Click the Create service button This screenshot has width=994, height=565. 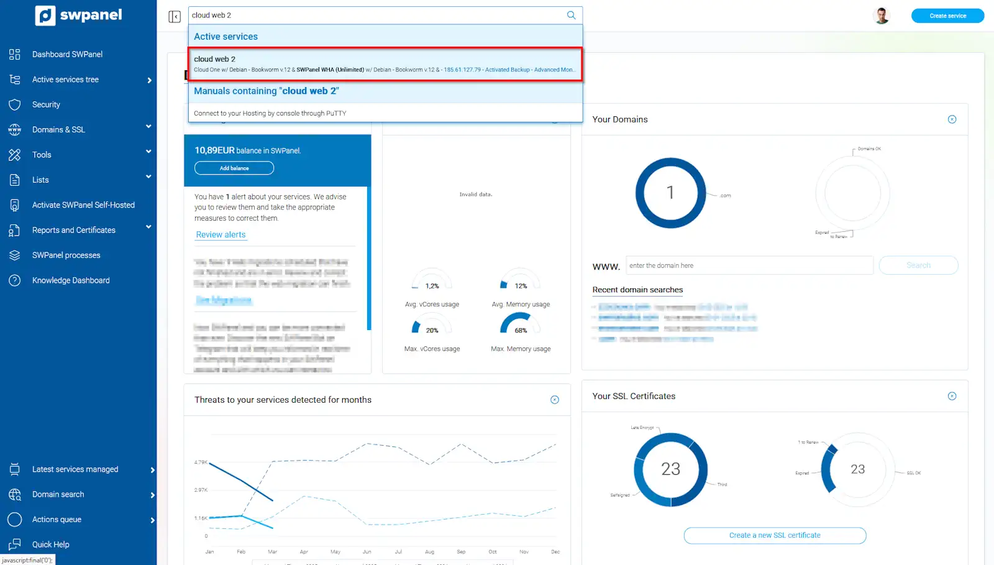pos(947,16)
